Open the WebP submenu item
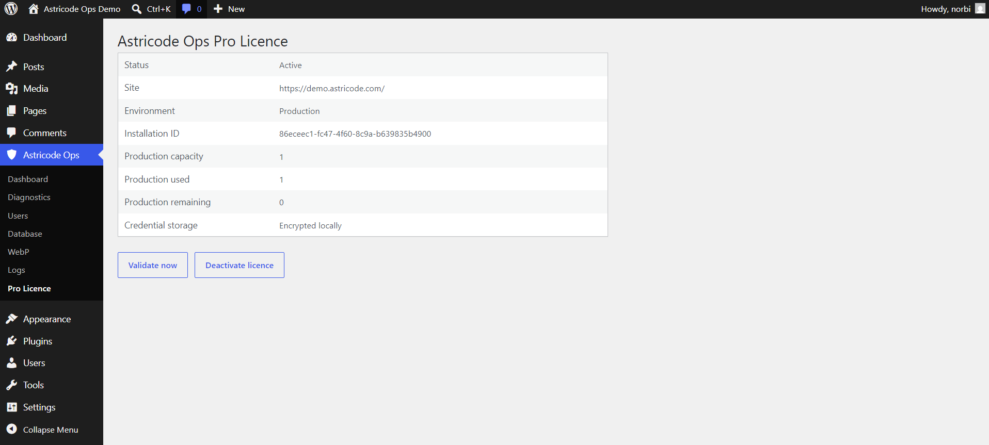This screenshot has height=445, width=989. tap(19, 252)
